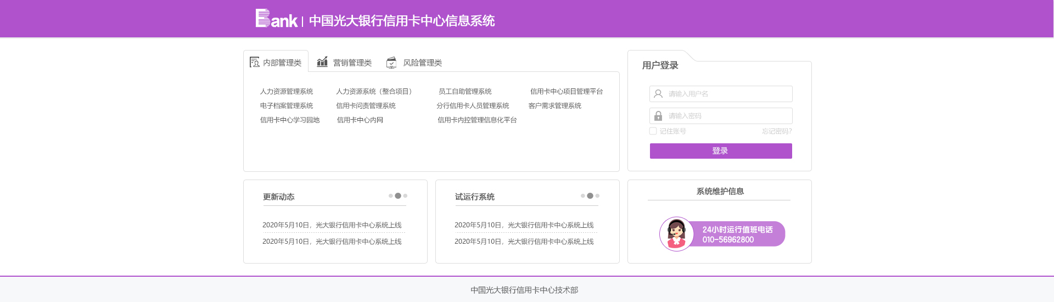Click the 用户登录 heading
Image resolution: width=1054 pixels, height=302 pixels.
pos(660,65)
